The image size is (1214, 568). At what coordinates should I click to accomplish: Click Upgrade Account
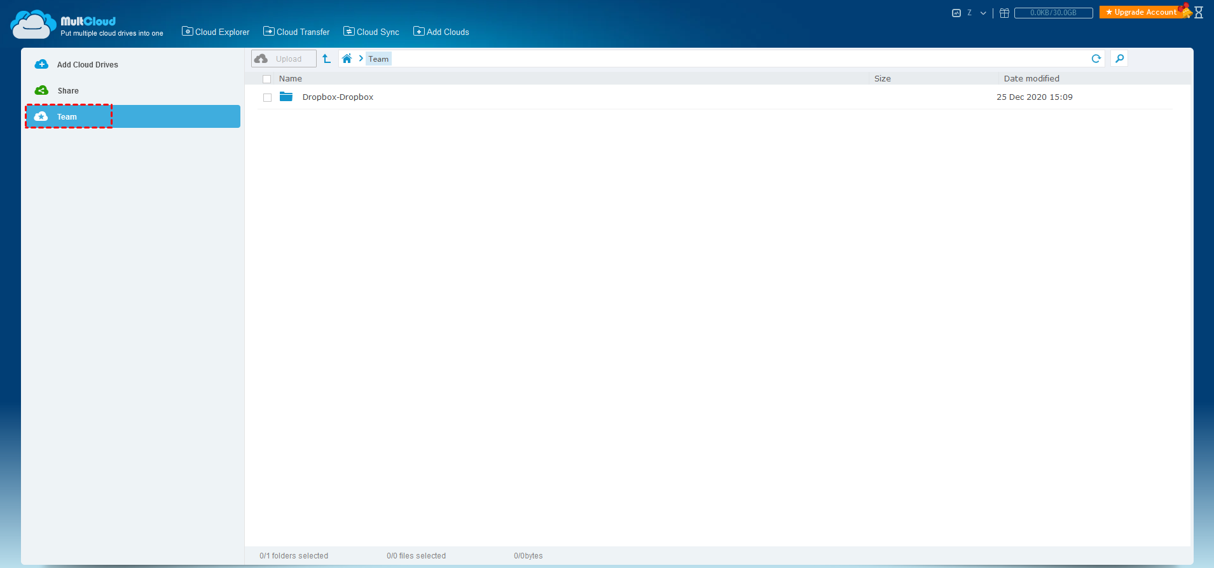click(x=1141, y=12)
